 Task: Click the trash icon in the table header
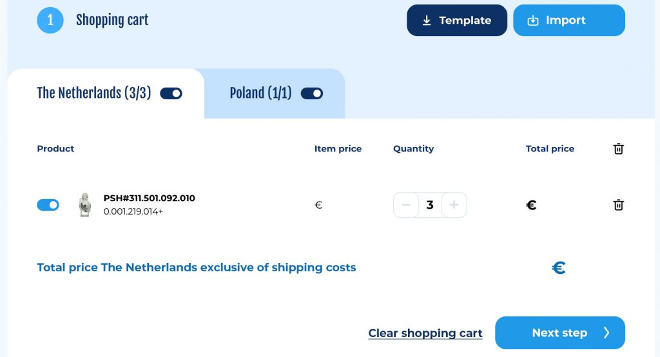coord(618,149)
